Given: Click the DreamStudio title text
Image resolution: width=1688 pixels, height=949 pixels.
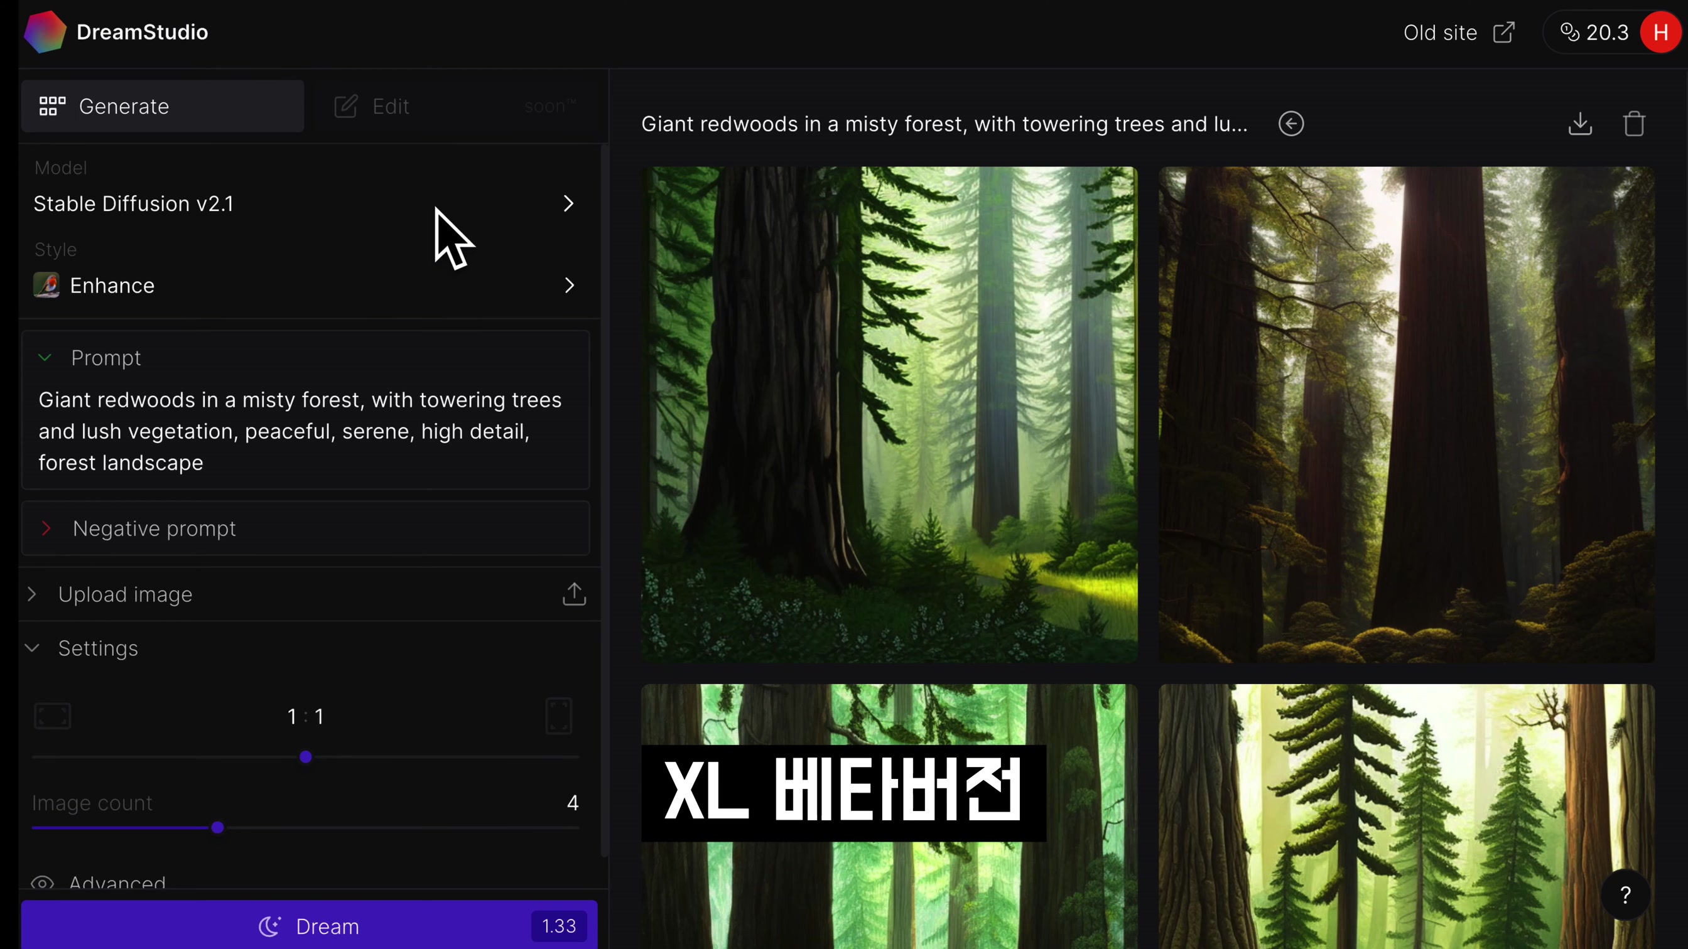Looking at the screenshot, I should 142,32.
